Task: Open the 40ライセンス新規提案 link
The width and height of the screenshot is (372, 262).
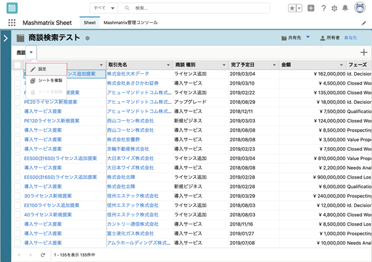Action: tap(48, 215)
